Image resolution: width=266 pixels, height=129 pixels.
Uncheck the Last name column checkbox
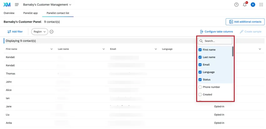coord(200,57)
